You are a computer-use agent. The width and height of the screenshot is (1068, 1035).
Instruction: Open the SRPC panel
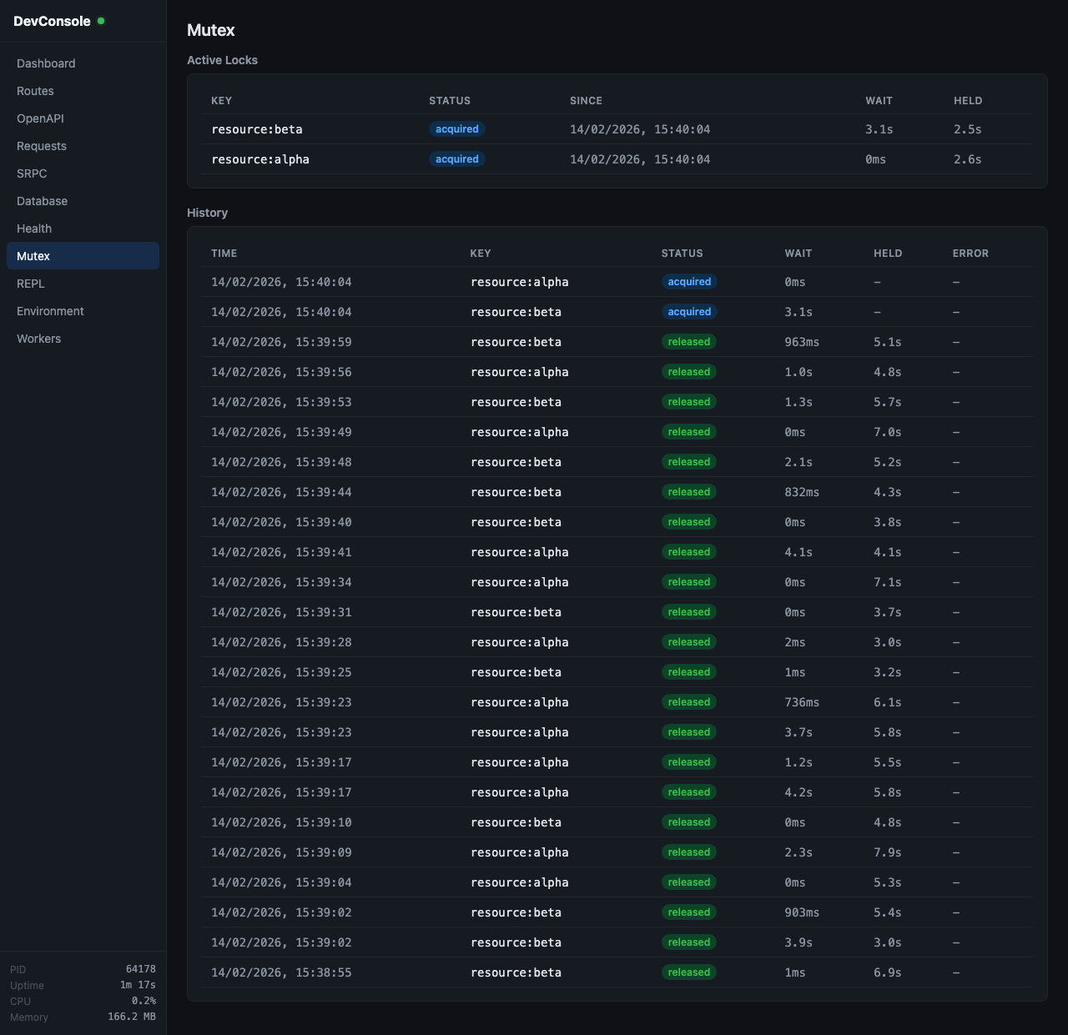coord(31,173)
